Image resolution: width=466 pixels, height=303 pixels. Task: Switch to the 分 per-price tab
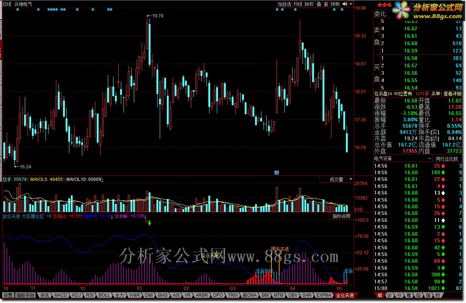[x=399, y=295]
